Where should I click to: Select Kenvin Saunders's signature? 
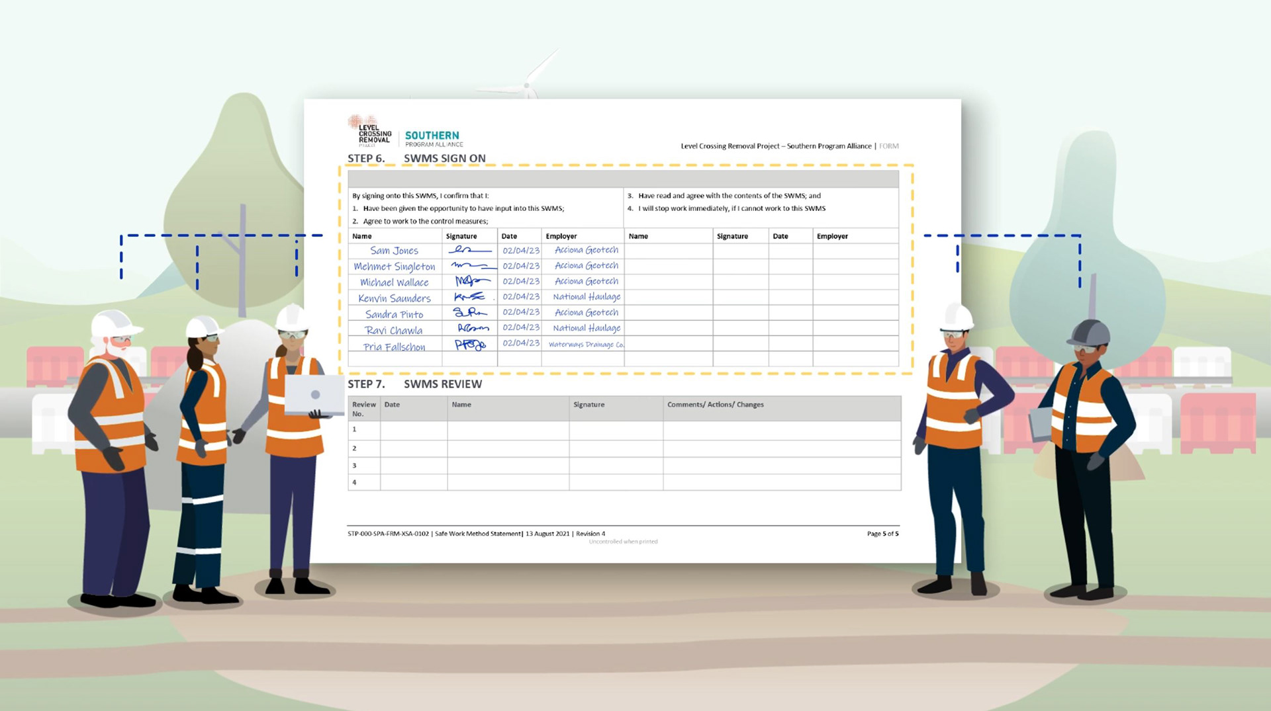pyautogui.click(x=470, y=297)
